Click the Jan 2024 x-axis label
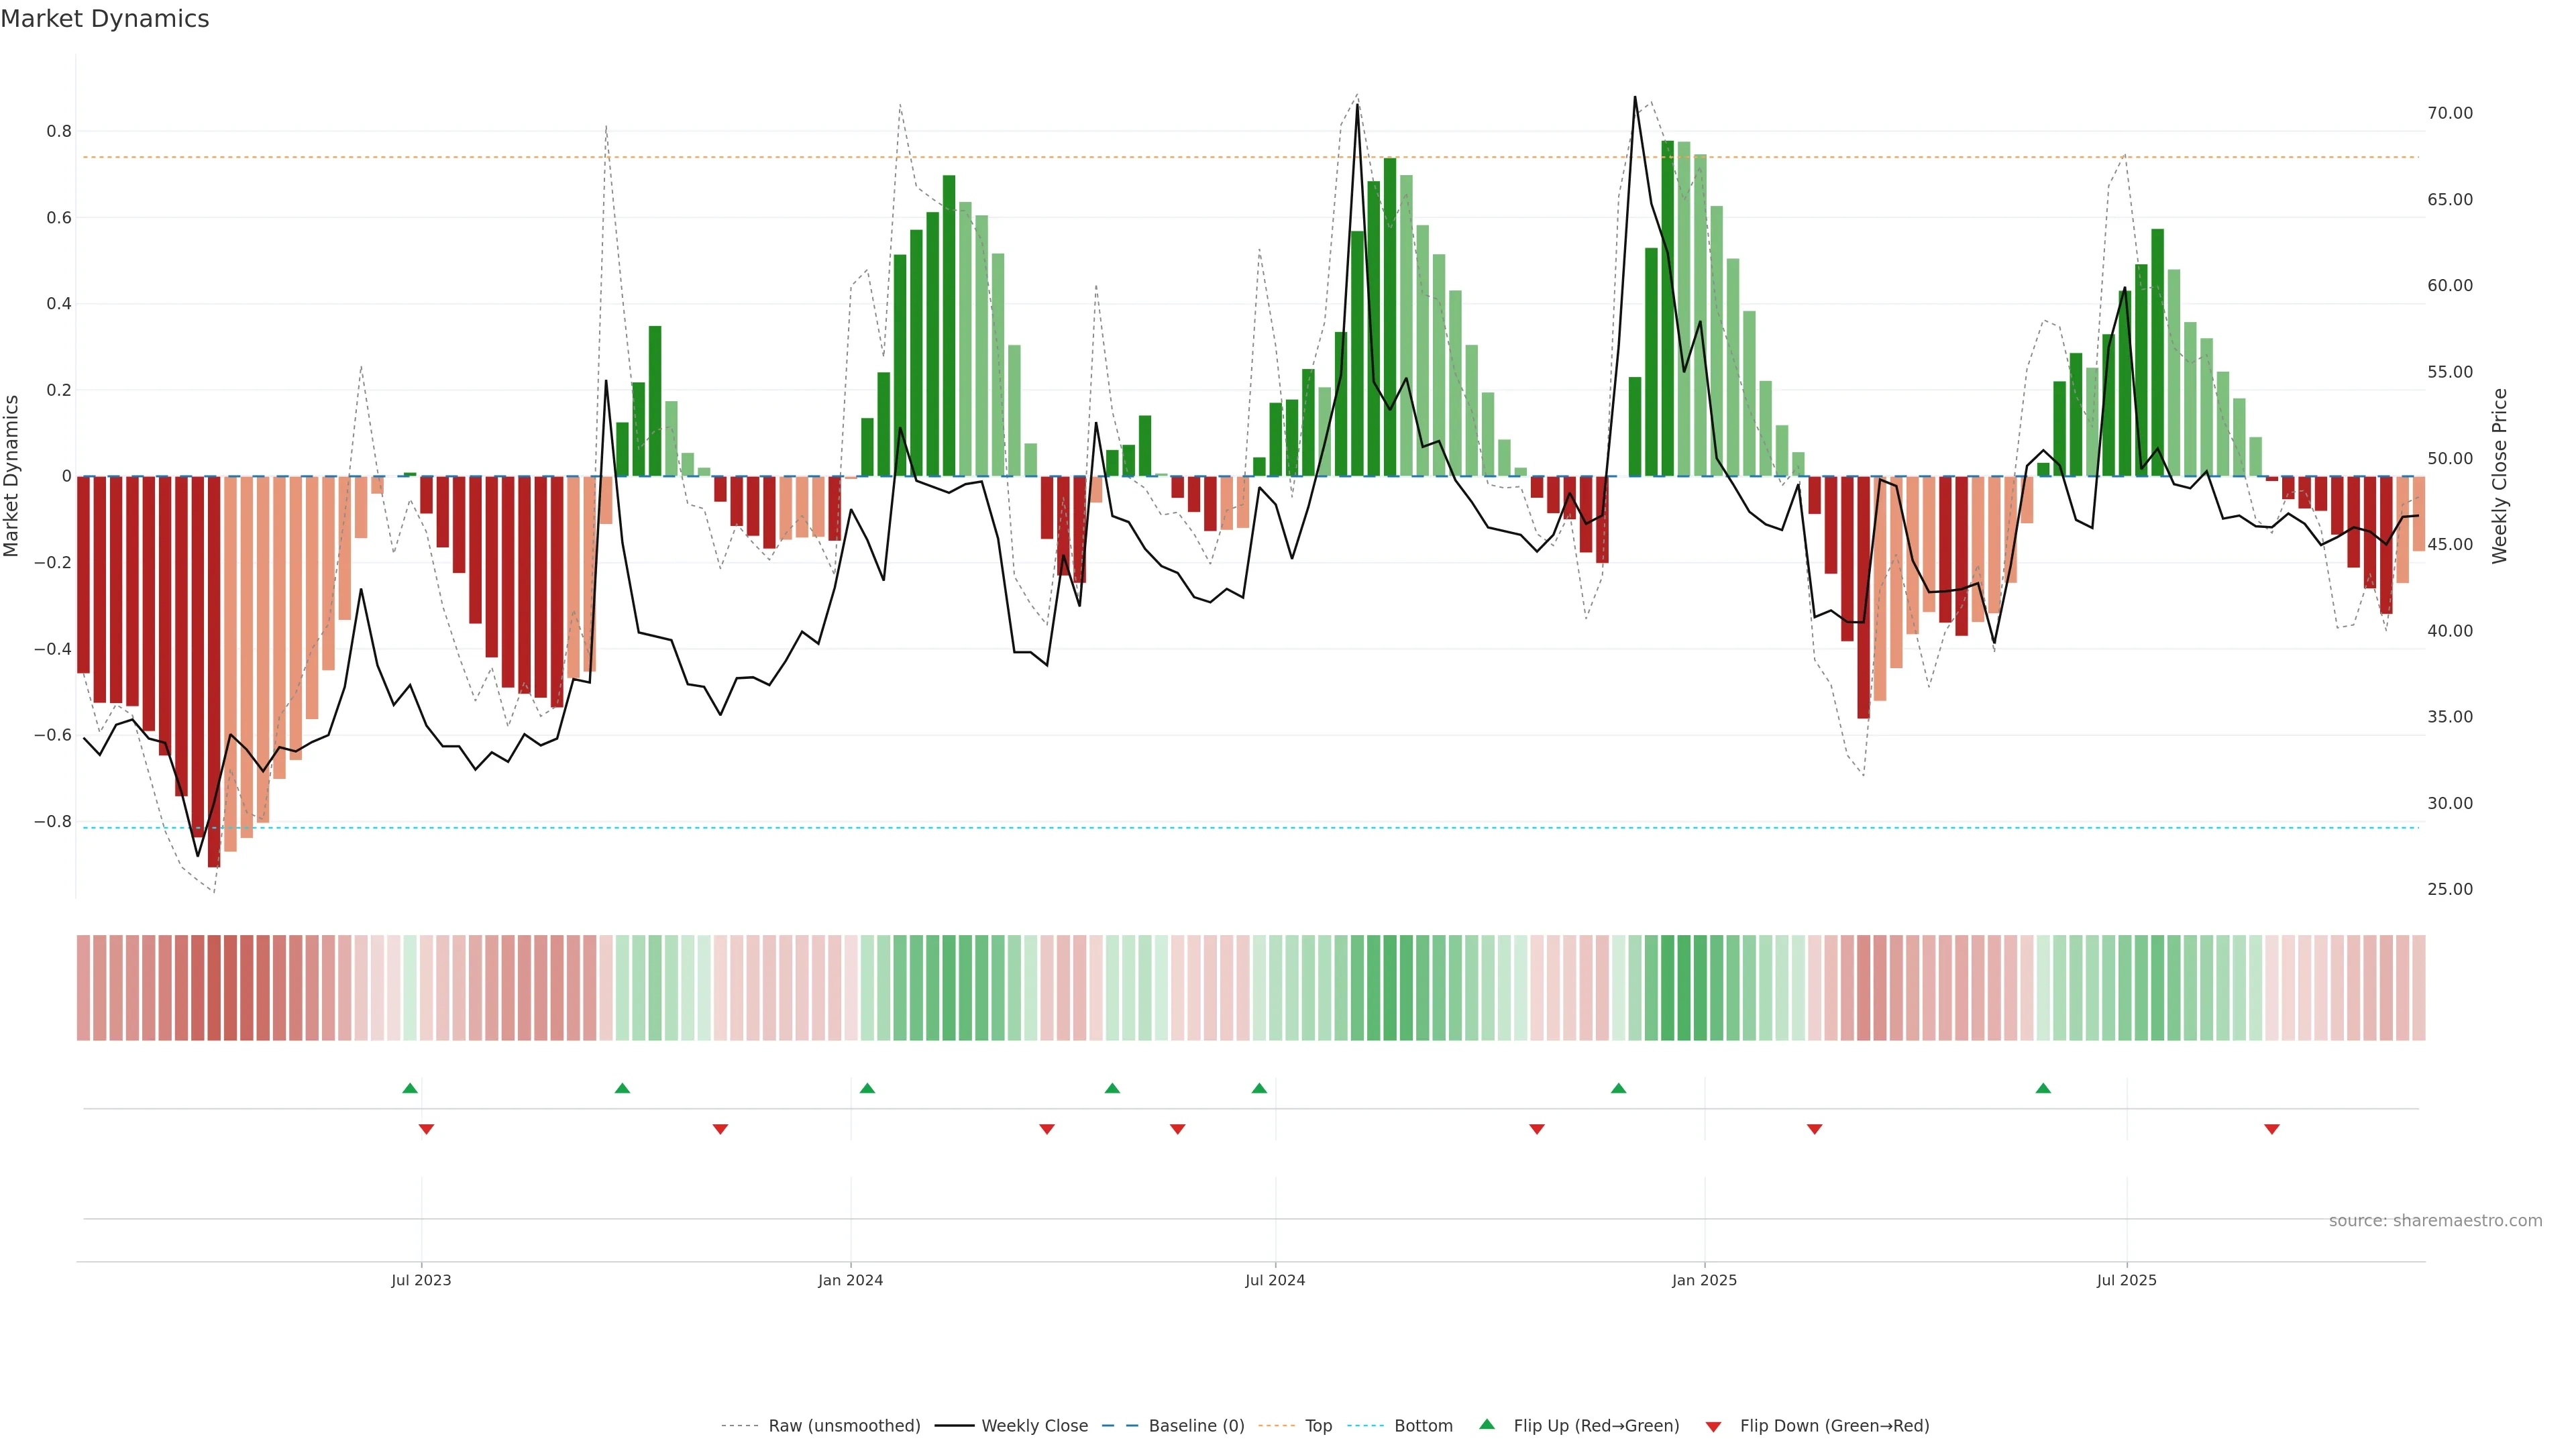 coord(850,1280)
